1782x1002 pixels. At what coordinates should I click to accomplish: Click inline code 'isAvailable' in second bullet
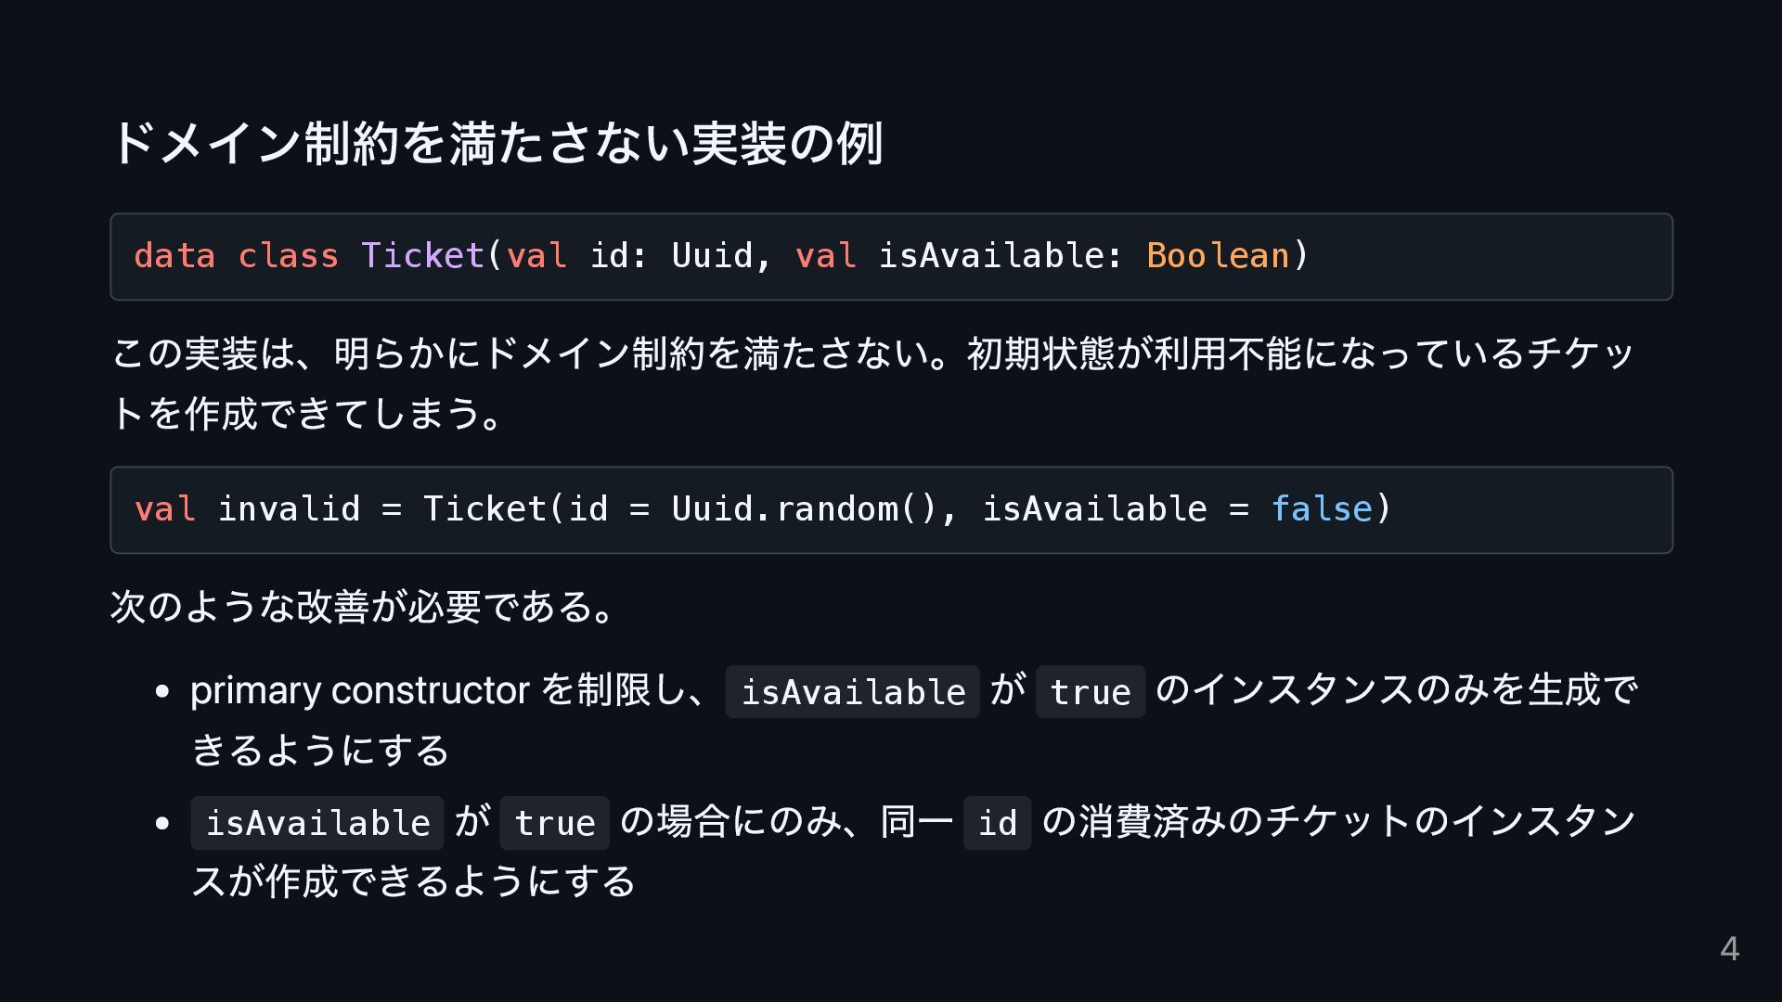click(x=317, y=823)
